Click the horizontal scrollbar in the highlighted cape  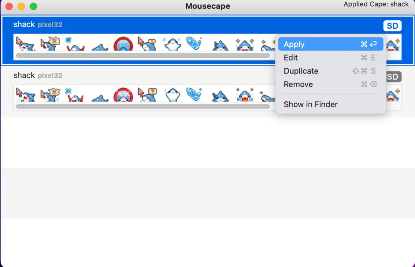tap(143, 56)
